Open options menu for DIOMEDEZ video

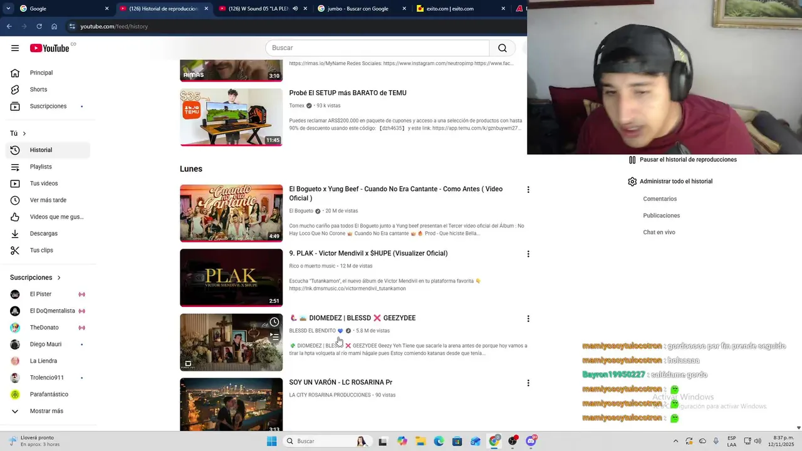click(x=528, y=319)
